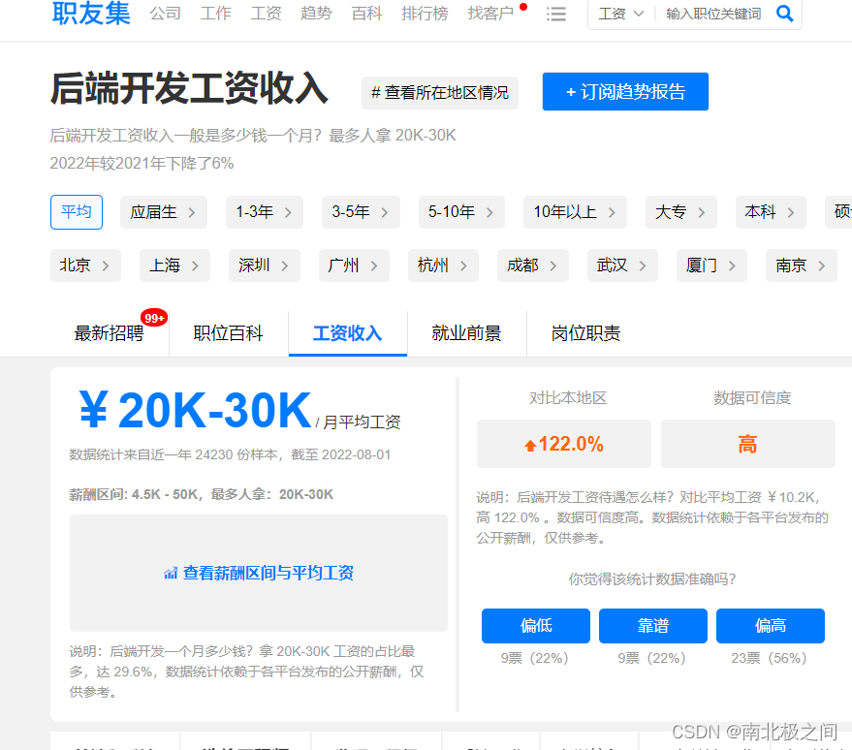Screen dimensions: 852x750
Task: Select the 平均 filter option
Action: click(x=76, y=211)
